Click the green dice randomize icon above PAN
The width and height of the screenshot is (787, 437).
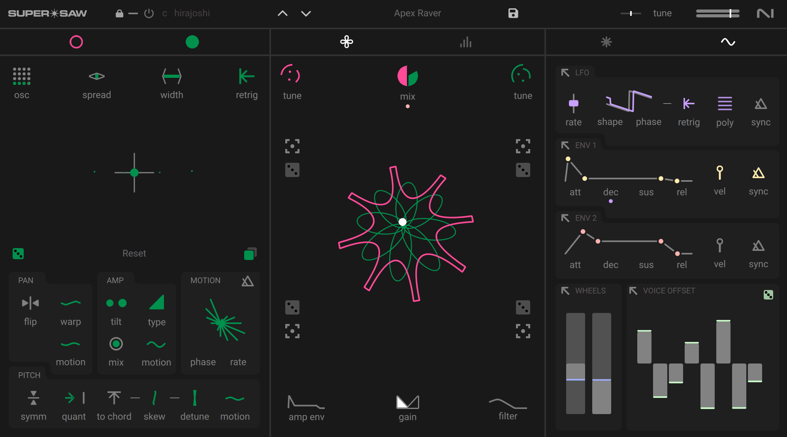tap(18, 254)
